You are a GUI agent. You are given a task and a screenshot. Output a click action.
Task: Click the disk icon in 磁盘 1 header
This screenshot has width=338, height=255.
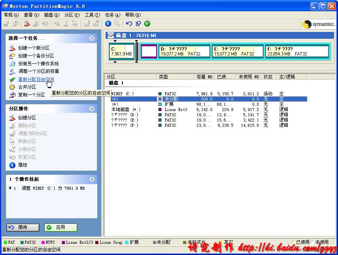click(x=111, y=35)
